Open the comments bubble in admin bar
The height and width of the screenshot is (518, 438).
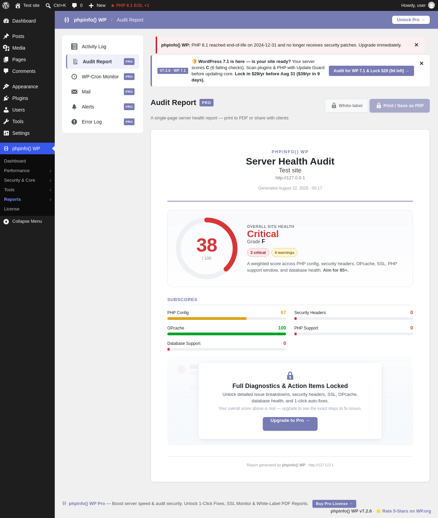coord(75,5)
